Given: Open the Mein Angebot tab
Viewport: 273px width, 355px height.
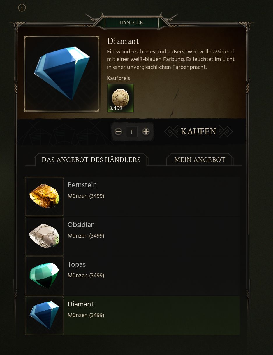Looking at the screenshot, I should (x=200, y=160).
